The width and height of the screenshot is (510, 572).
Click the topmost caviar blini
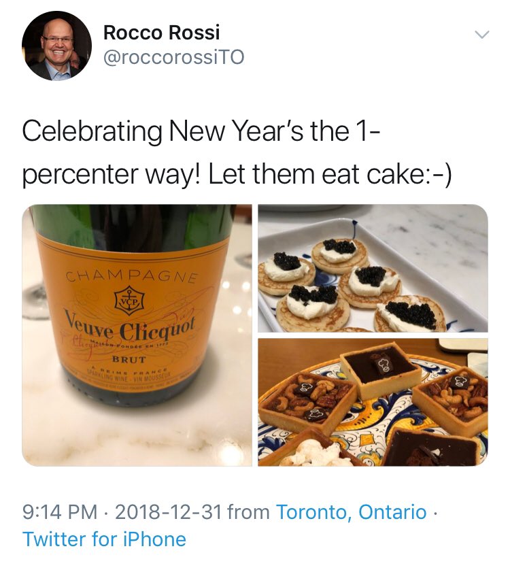pyautogui.click(x=339, y=255)
